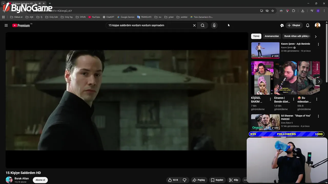Open options for Bu videodan short

coord(317,99)
